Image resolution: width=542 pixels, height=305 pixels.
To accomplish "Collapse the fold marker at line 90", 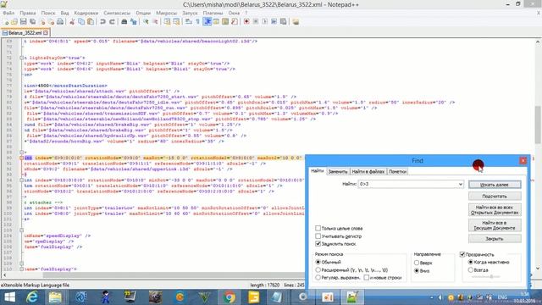I will coord(21,158).
